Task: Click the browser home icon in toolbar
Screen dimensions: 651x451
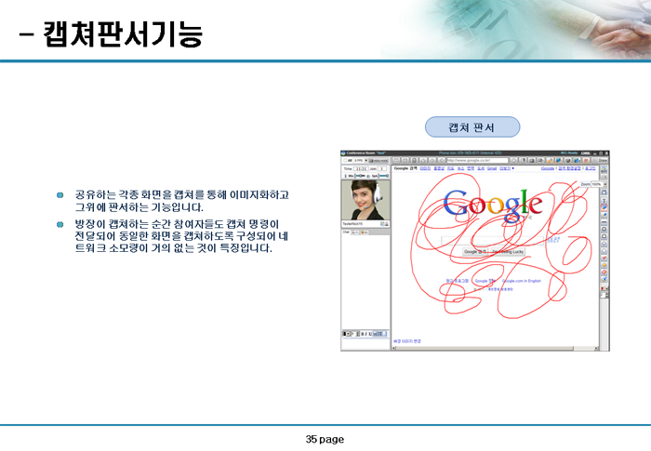Action: [x=423, y=160]
